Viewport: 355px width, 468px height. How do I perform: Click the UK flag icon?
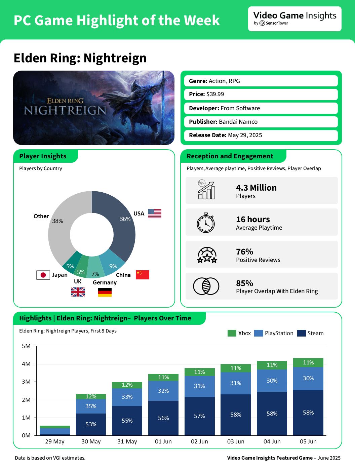tap(78, 292)
